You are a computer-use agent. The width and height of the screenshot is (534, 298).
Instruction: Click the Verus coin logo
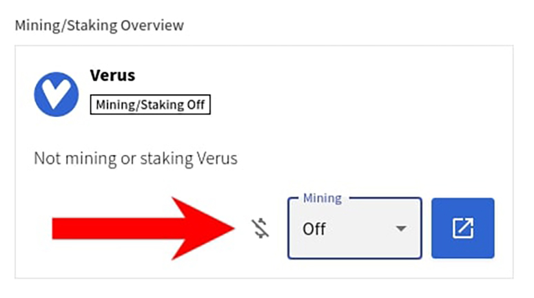click(56, 94)
